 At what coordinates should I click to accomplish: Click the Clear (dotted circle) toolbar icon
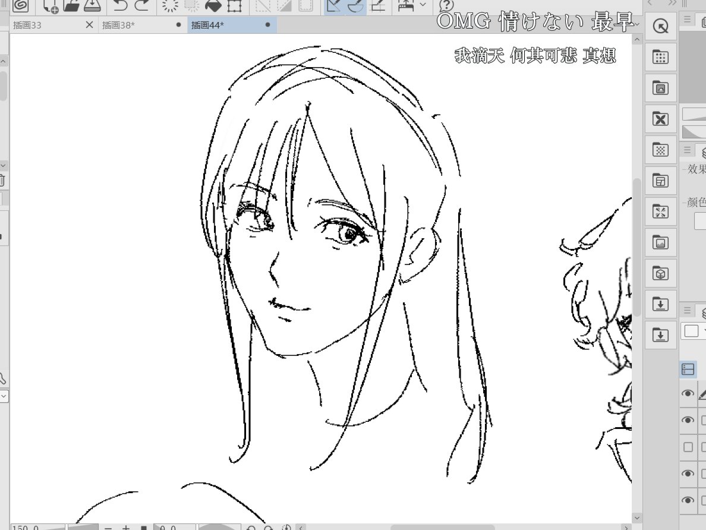coord(170,5)
